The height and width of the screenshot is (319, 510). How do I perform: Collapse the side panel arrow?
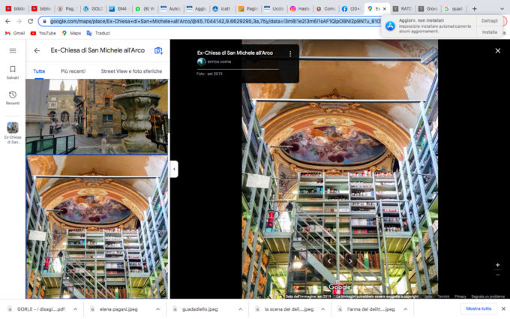(x=174, y=169)
